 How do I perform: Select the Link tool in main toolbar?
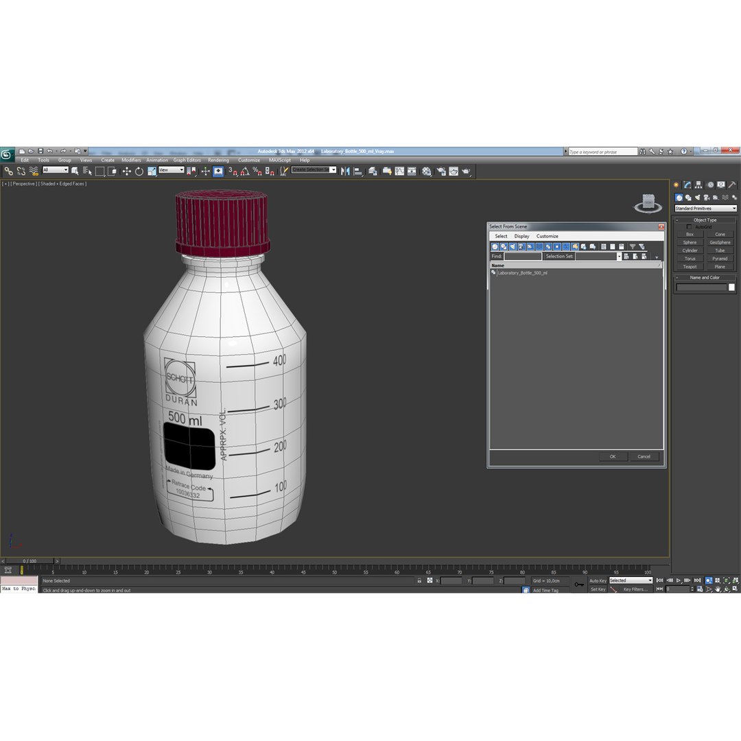click(8, 171)
